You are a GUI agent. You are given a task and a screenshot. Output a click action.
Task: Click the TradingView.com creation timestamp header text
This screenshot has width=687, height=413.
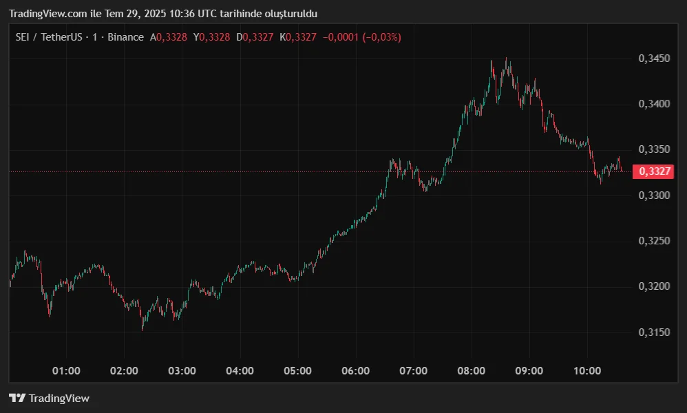163,14
